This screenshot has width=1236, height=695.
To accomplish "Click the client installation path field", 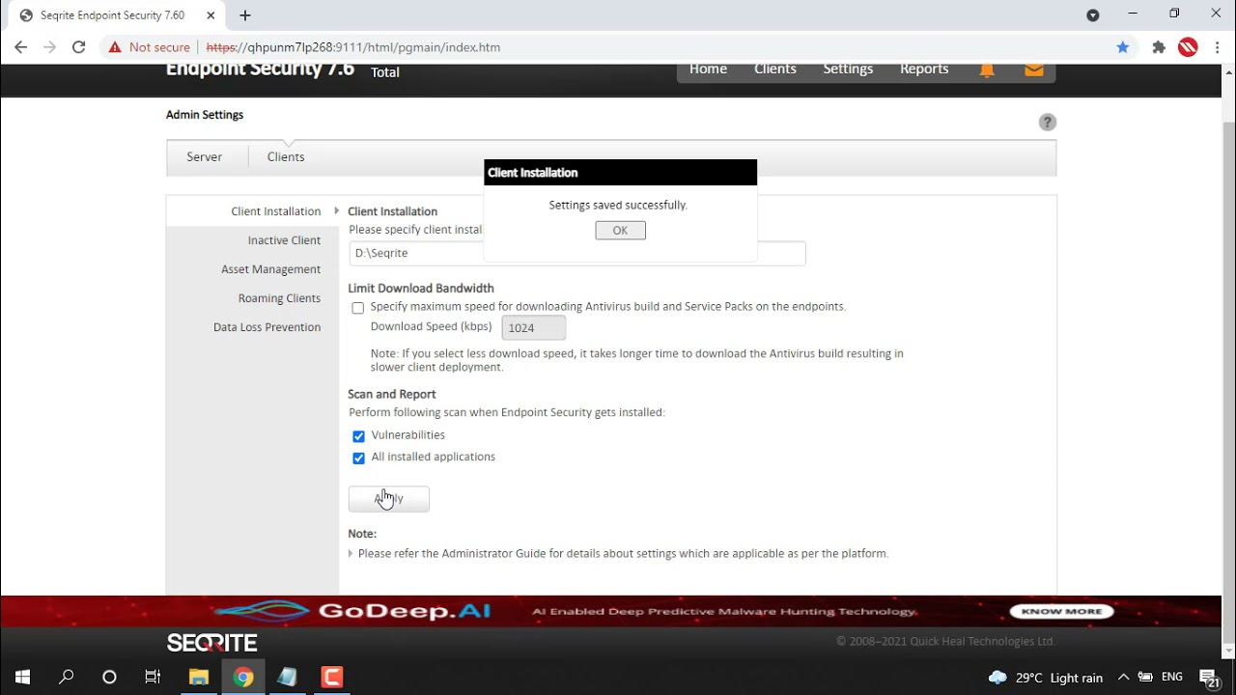I will pos(576,253).
